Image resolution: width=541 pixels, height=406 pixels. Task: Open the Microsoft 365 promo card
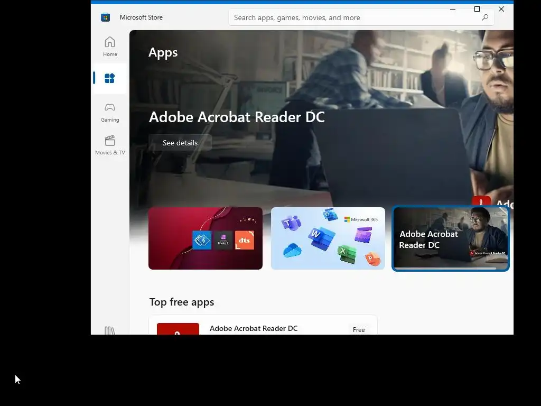[328, 238]
